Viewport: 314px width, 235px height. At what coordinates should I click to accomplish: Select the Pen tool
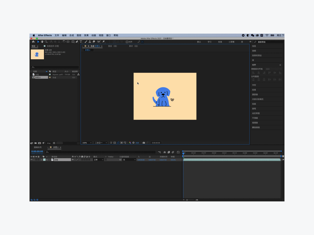pos(77,42)
